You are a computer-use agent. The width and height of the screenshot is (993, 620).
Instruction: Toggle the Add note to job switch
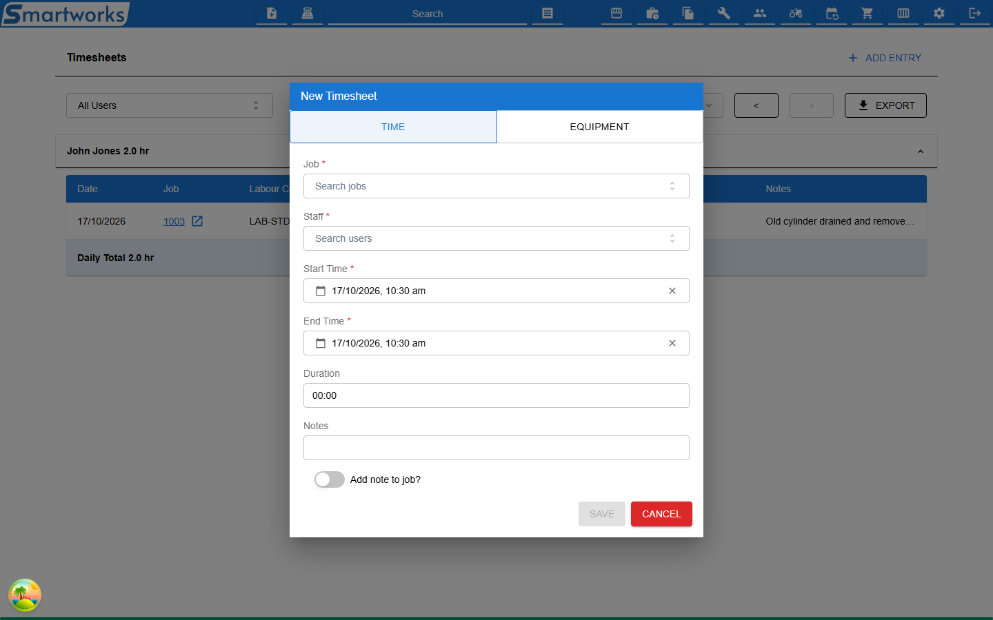tap(330, 479)
